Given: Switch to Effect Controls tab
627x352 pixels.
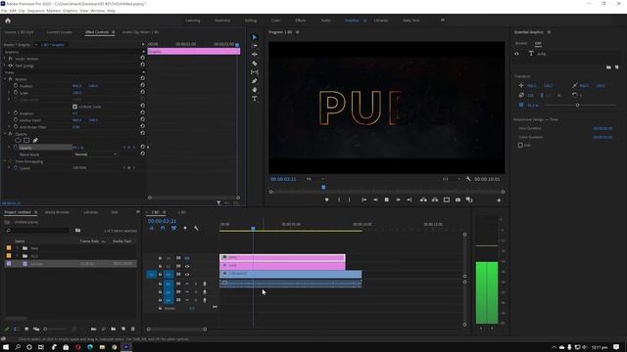Looking at the screenshot, I should pos(97,32).
